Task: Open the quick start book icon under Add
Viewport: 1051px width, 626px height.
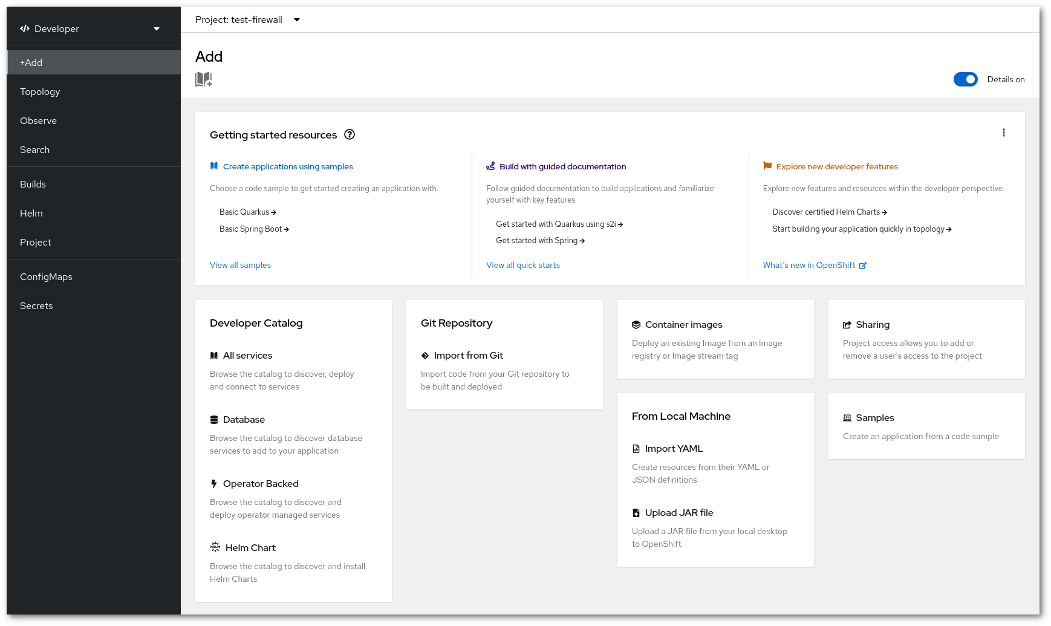Action: (204, 79)
